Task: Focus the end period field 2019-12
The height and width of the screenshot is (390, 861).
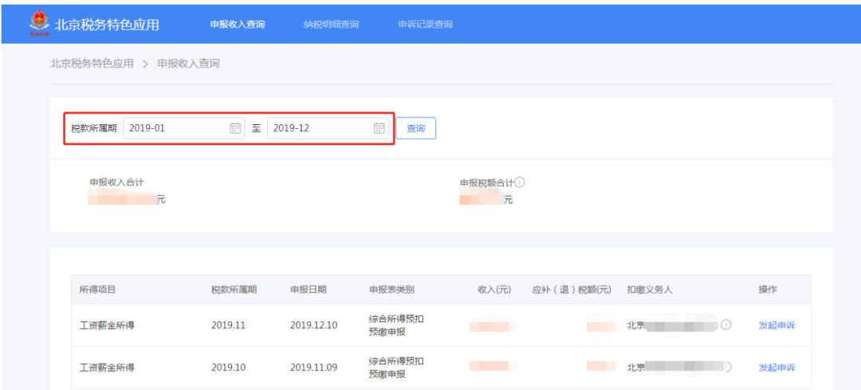Action: (328, 128)
